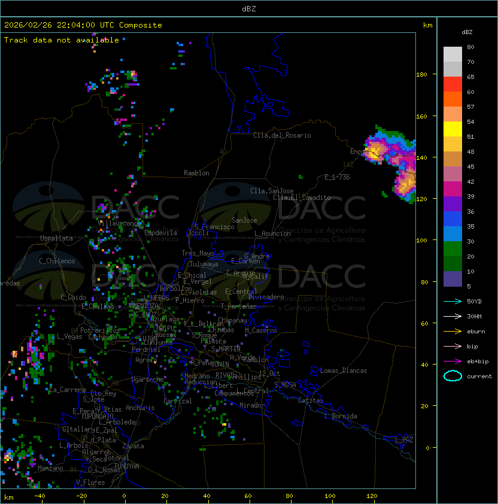Click the white 30HM arrow icon
The height and width of the screenshot is (504, 498).
coord(453,317)
